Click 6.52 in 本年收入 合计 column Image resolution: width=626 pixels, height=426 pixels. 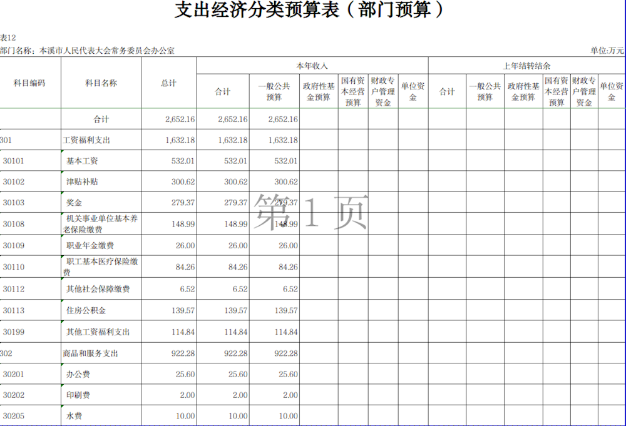(240, 289)
